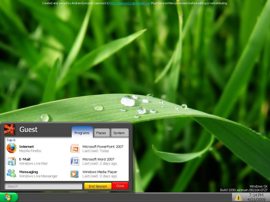Viewport: 270px width, 202px height.
Task: Click the Messaging label text
Action: pyautogui.click(x=28, y=172)
